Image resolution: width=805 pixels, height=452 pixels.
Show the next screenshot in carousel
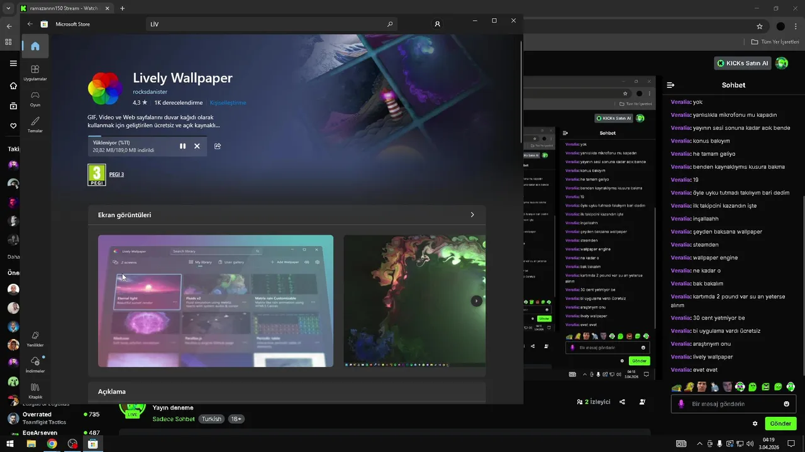(477, 301)
